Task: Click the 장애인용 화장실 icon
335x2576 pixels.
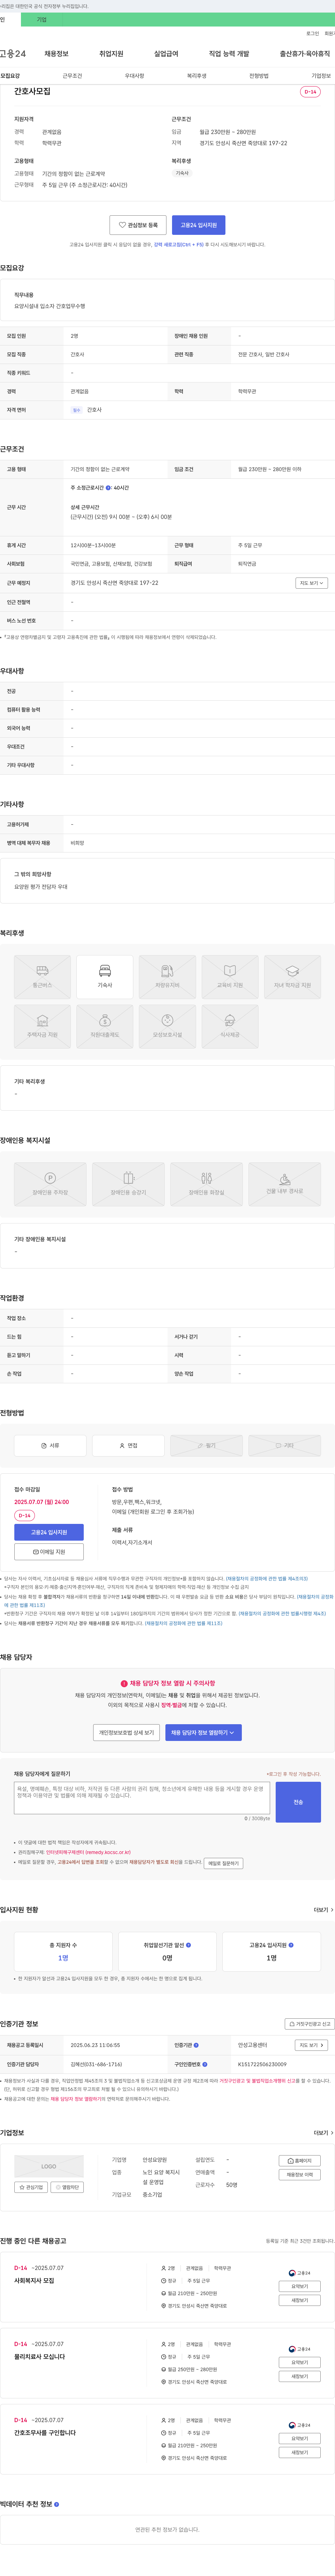Action: pyautogui.click(x=206, y=1184)
